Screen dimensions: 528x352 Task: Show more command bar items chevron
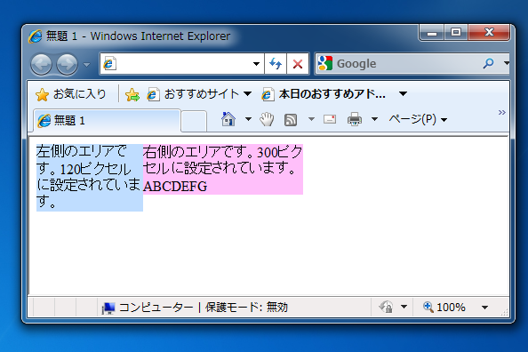coord(501,113)
